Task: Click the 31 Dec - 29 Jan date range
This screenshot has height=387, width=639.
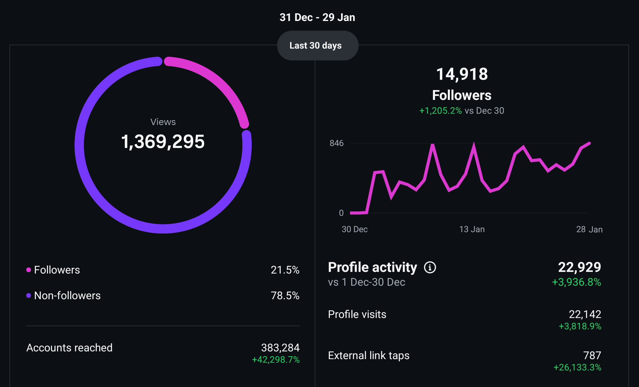Action: point(317,17)
